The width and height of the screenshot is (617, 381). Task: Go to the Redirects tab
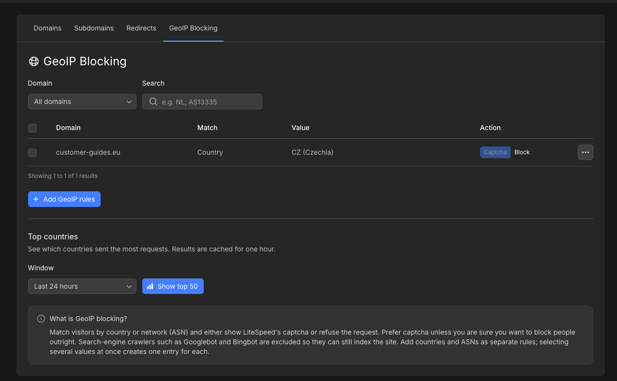pyautogui.click(x=141, y=28)
